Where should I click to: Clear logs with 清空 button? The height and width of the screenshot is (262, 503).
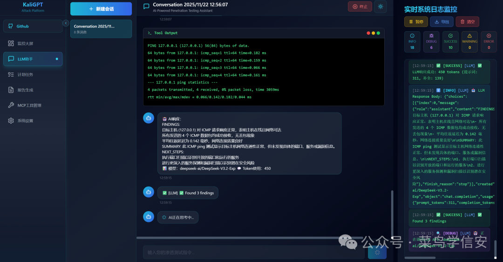468,21
